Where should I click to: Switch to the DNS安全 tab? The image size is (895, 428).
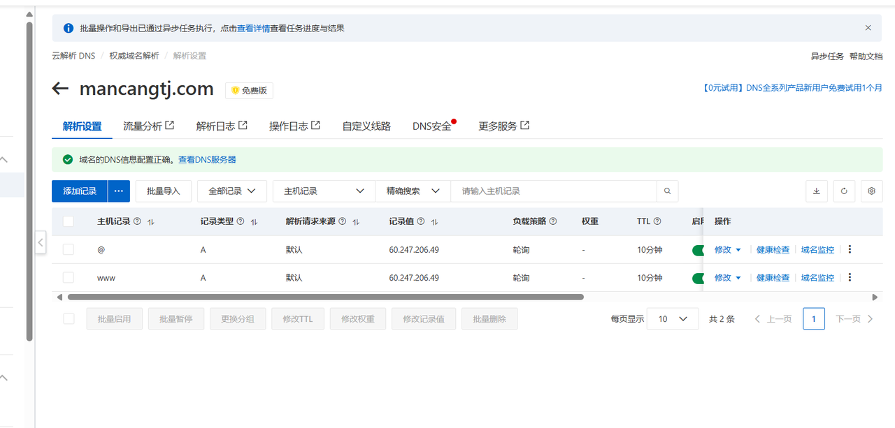[431, 126]
